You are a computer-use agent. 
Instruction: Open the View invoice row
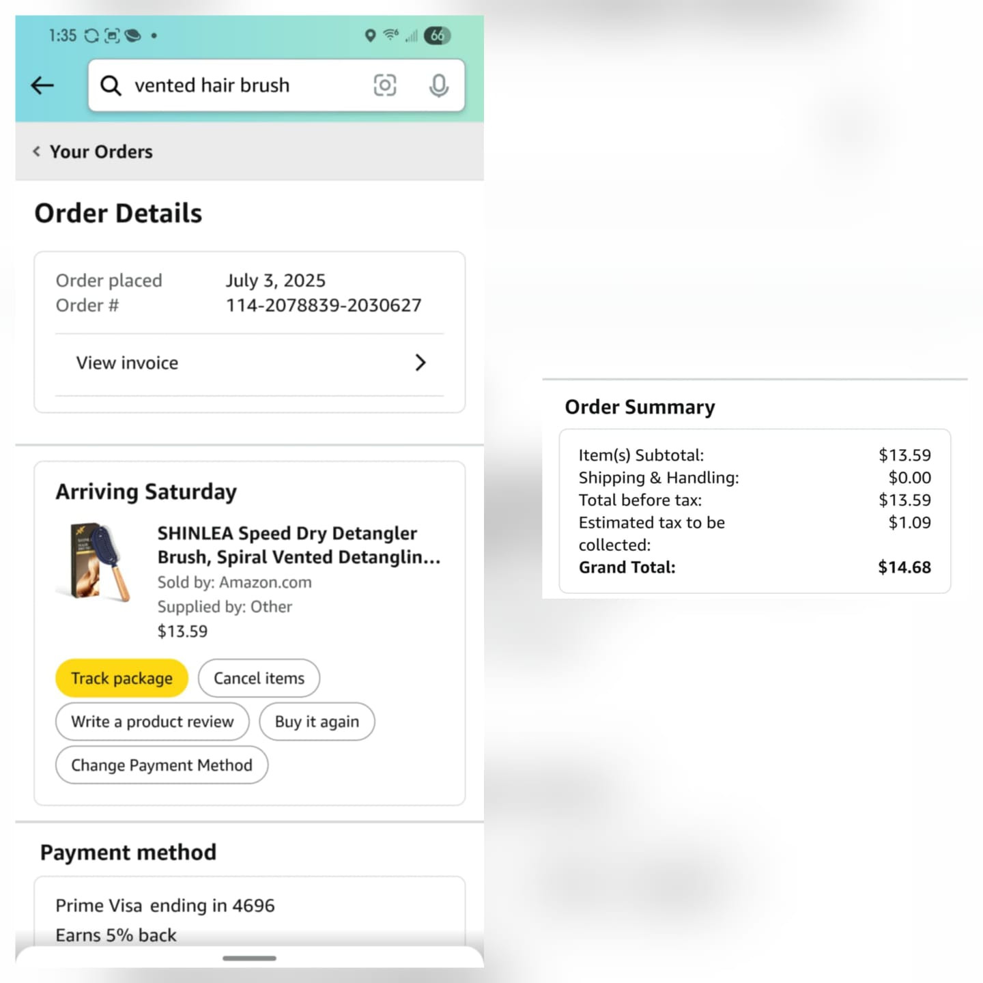(250, 363)
